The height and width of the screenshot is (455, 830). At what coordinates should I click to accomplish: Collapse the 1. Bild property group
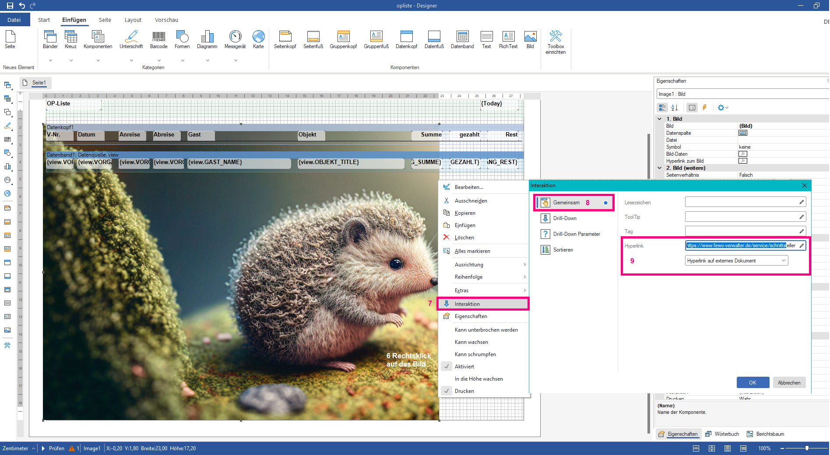pyautogui.click(x=660, y=119)
